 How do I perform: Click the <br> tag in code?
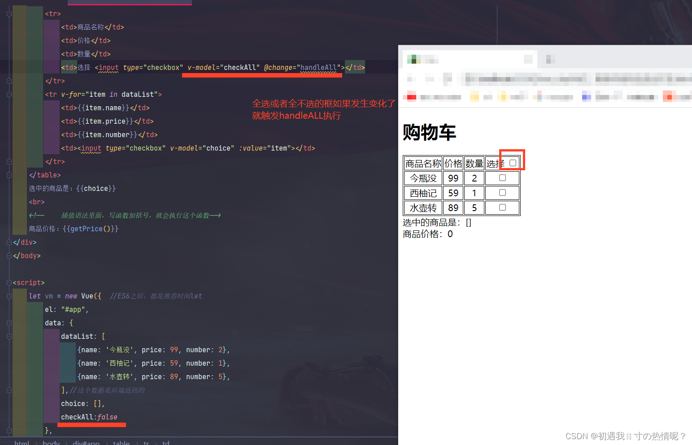pos(37,202)
